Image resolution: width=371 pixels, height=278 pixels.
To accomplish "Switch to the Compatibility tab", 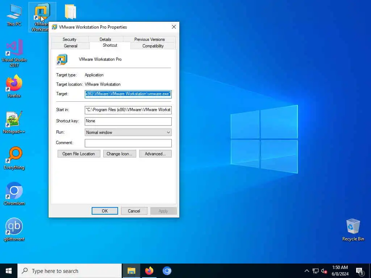I will point(153,46).
